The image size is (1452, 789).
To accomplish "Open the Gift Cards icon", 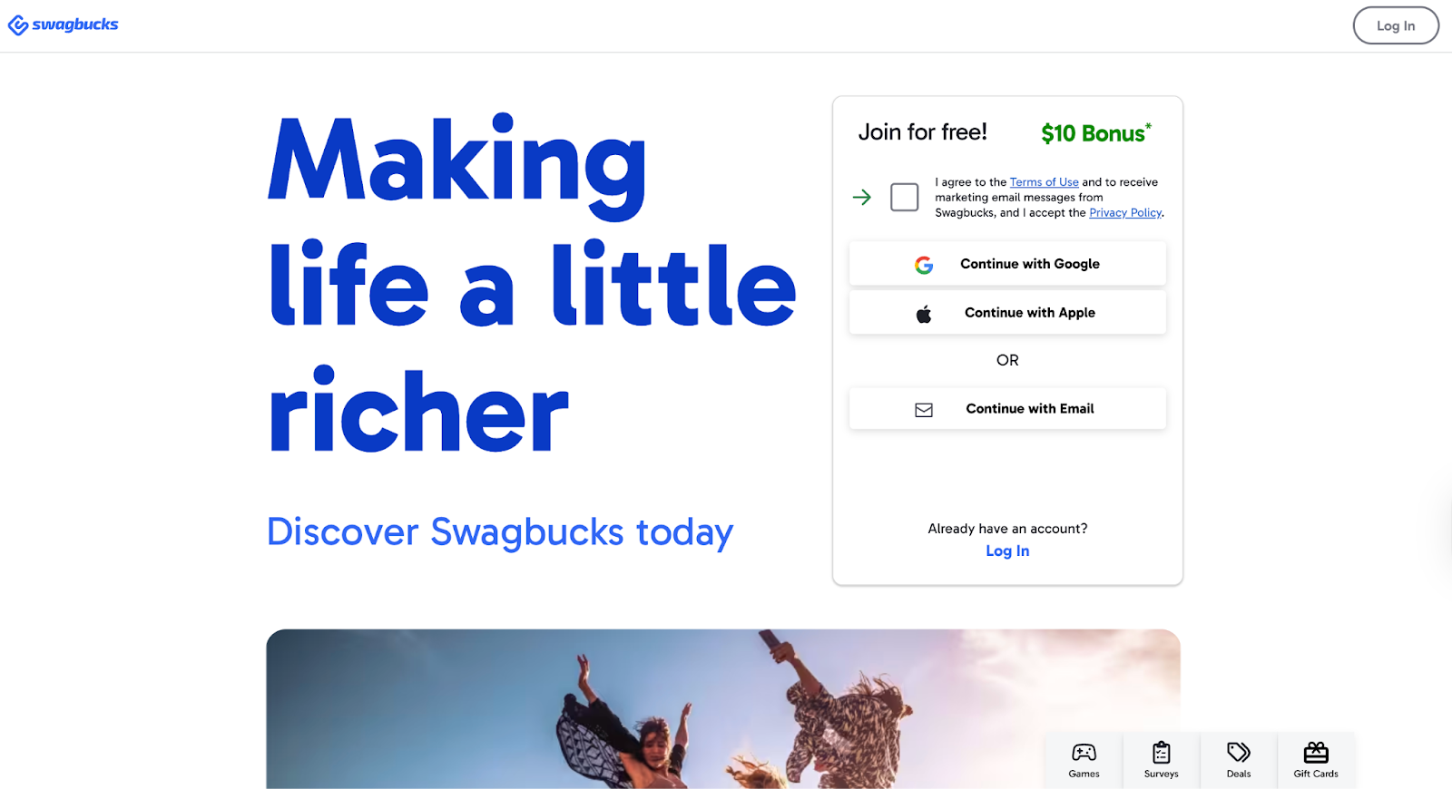I will pos(1316,753).
